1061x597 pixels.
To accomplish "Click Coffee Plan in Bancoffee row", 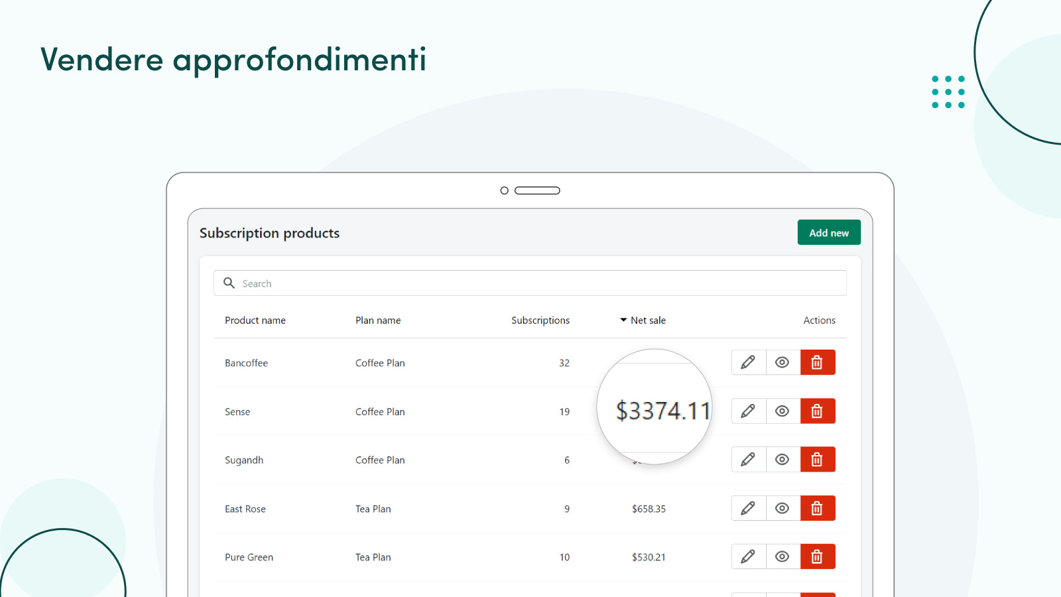I will click(380, 363).
